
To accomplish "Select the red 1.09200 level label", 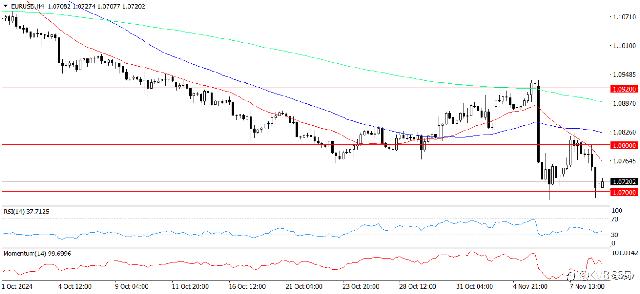I will pos(625,89).
